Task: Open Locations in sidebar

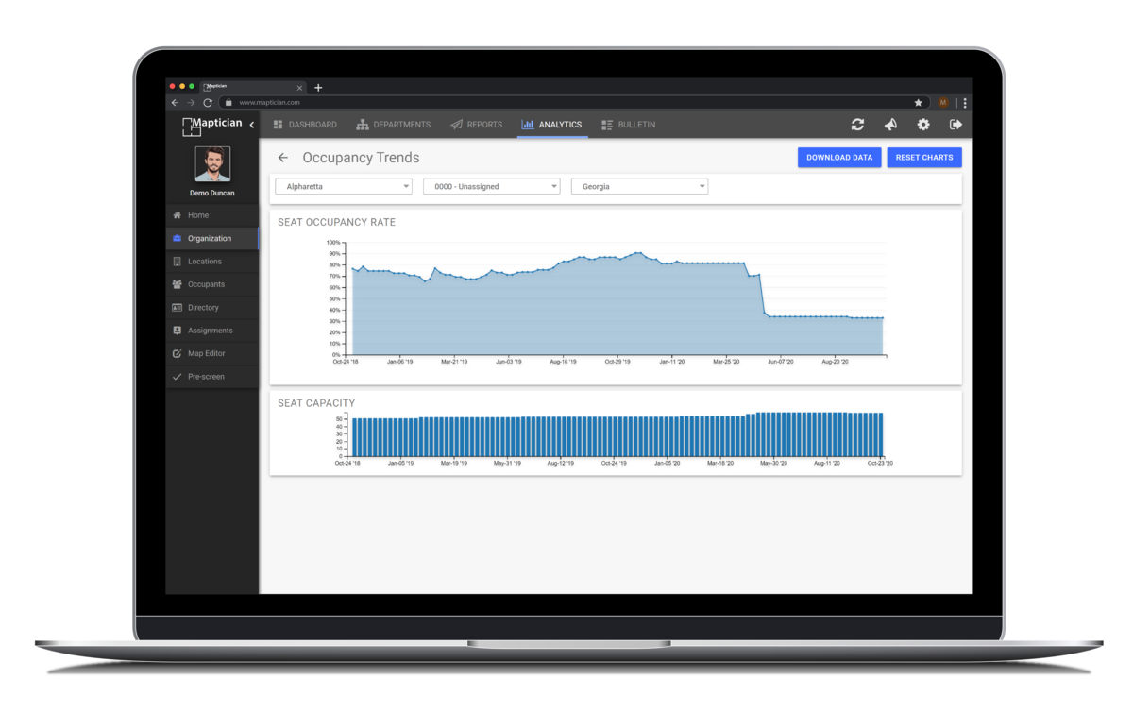Action: pyautogui.click(x=211, y=262)
